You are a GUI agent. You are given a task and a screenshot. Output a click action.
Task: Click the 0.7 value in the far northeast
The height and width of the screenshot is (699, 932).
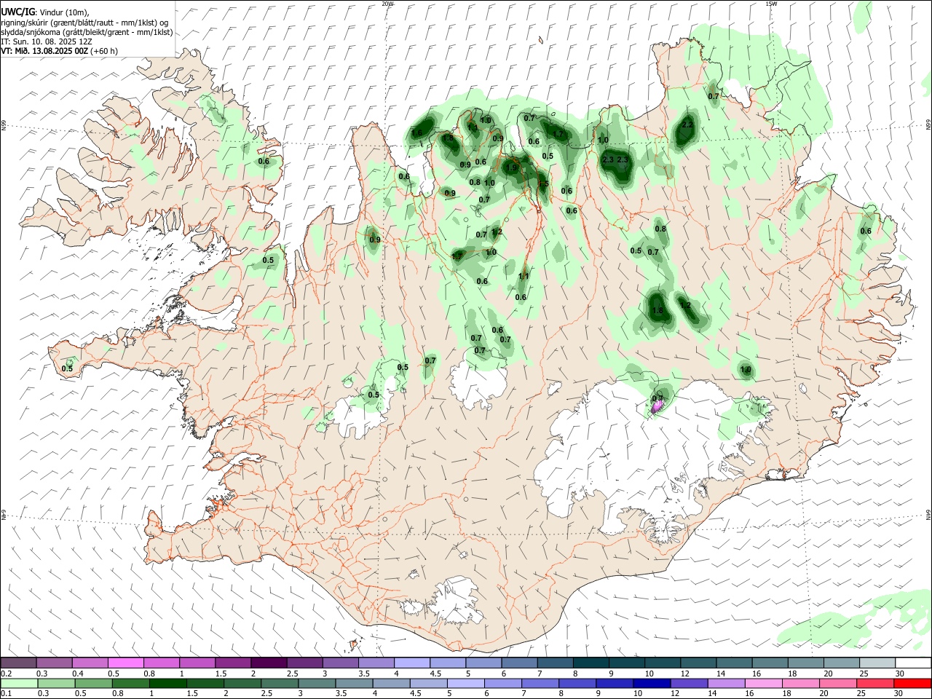click(x=714, y=96)
